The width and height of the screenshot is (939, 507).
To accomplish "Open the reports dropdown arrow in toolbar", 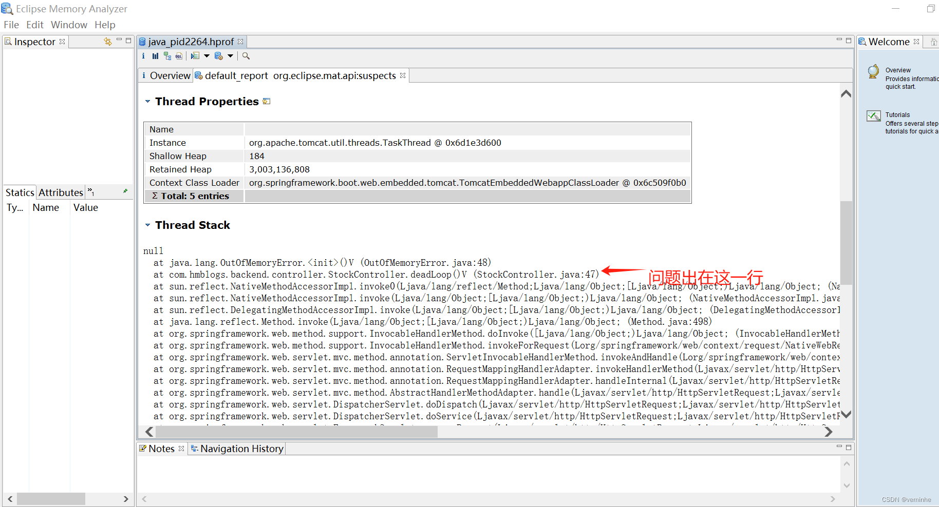I will coord(231,56).
